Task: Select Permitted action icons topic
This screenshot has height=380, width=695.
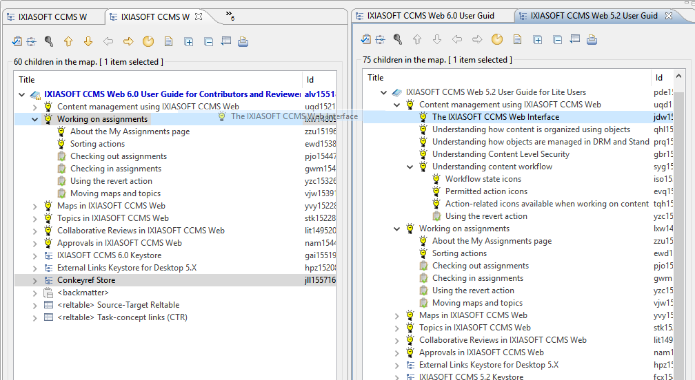Action: (486, 191)
